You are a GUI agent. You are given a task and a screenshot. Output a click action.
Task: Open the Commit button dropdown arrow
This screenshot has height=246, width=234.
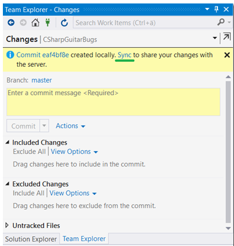pos(44,126)
